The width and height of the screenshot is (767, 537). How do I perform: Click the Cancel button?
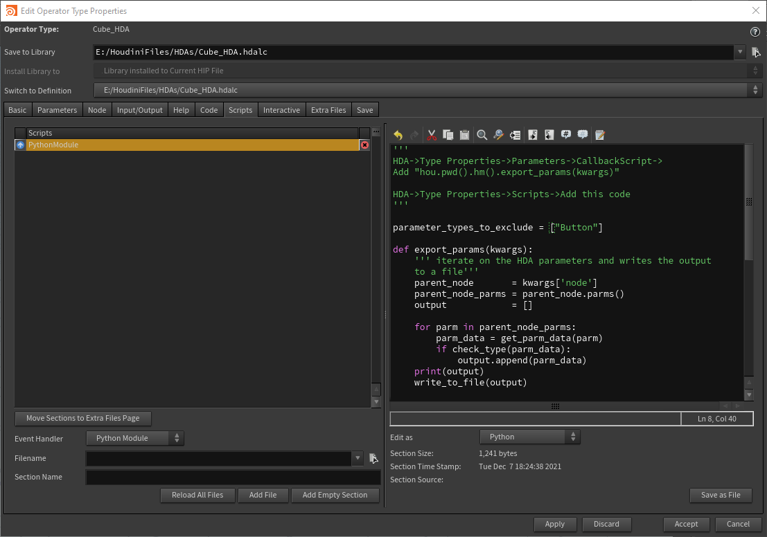(x=738, y=524)
